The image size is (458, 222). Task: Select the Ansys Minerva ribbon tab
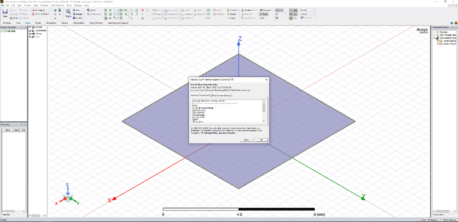pyautogui.click(x=96, y=23)
